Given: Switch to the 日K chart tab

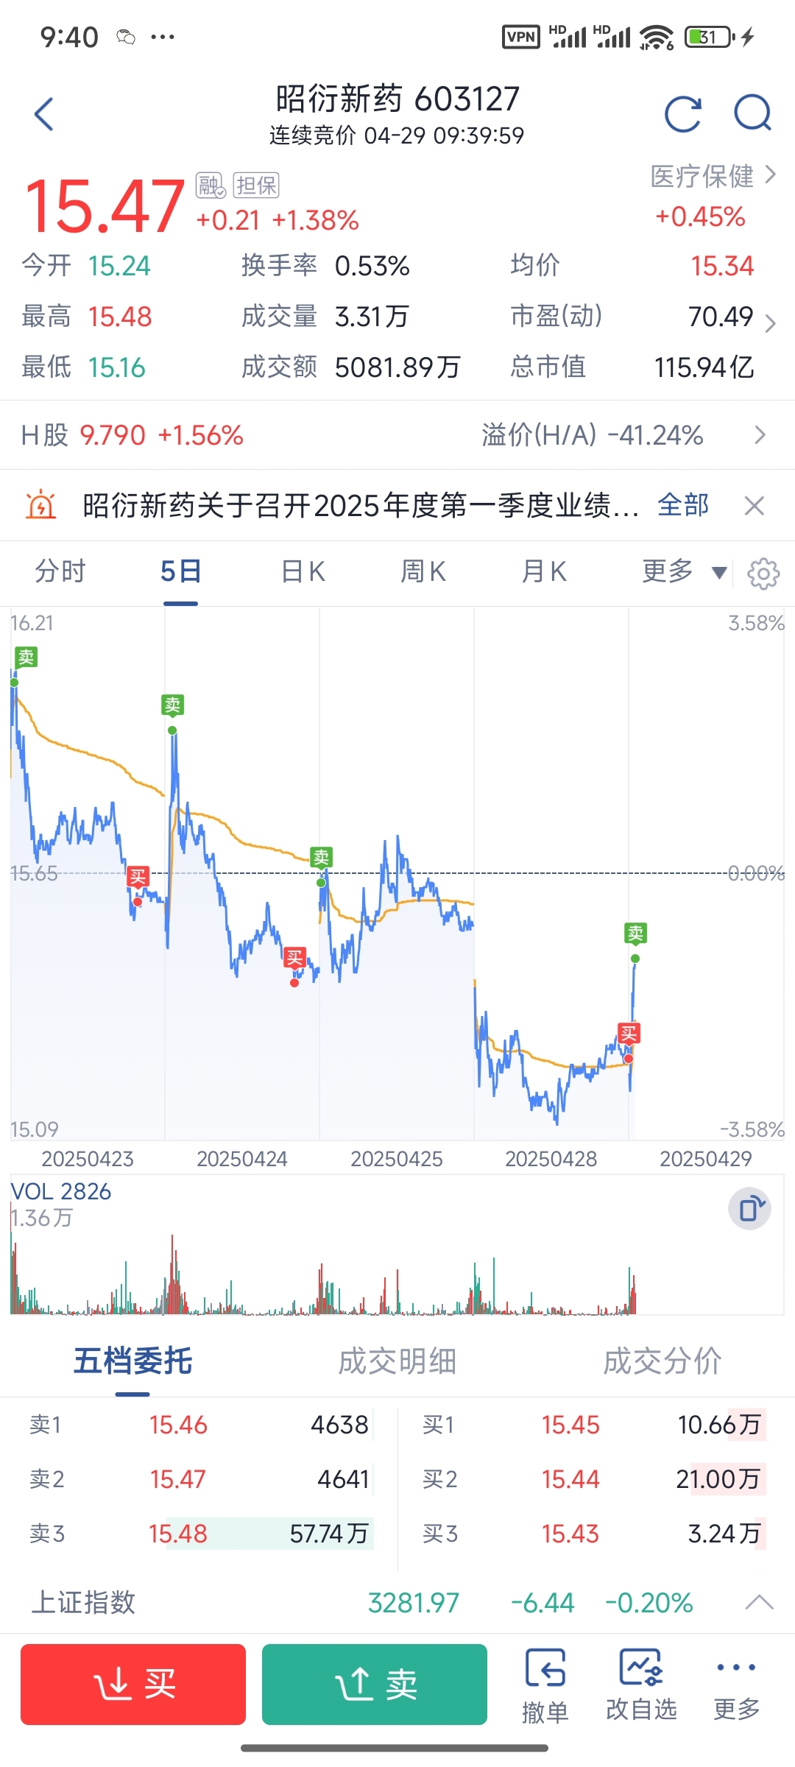Looking at the screenshot, I should (303, 571).
